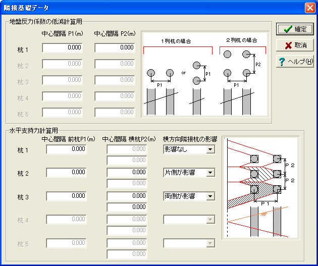Click 杭2 upper 横杭P2 field

(x=127, y=173)
